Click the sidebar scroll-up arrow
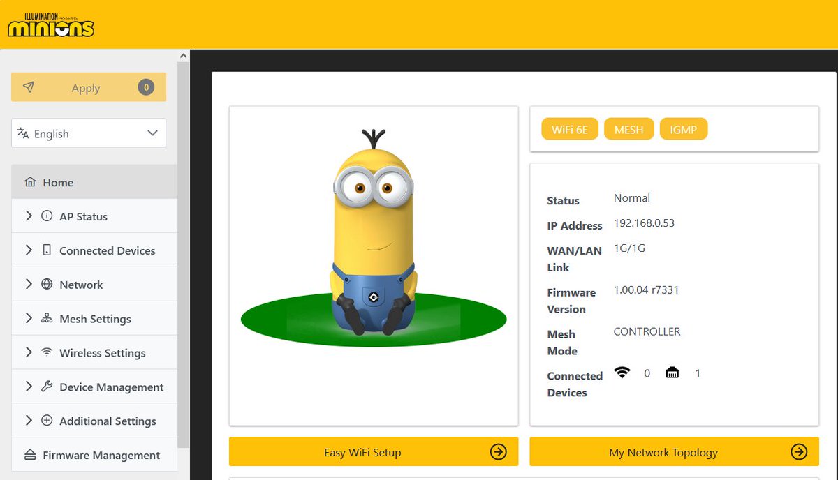Viewport: 838px width, 480px height. click(x=184, y=55)
